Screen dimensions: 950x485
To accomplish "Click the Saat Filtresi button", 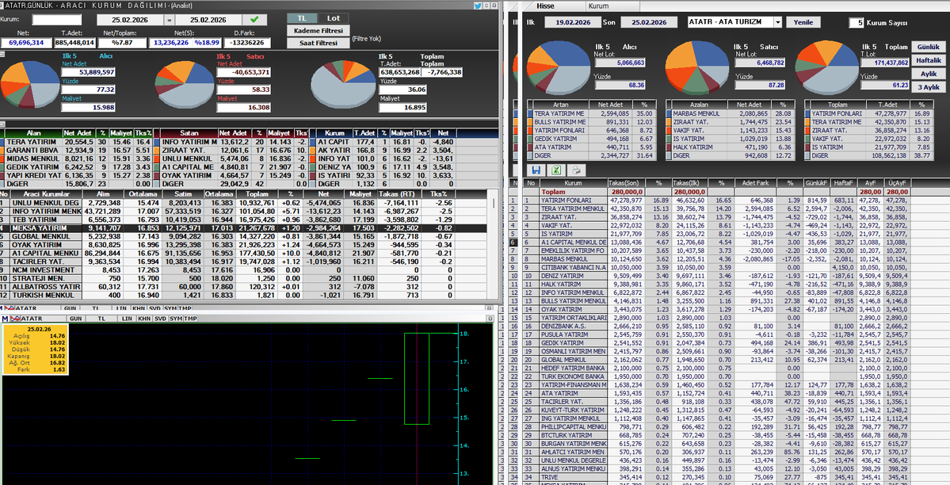I will (318, 43).
